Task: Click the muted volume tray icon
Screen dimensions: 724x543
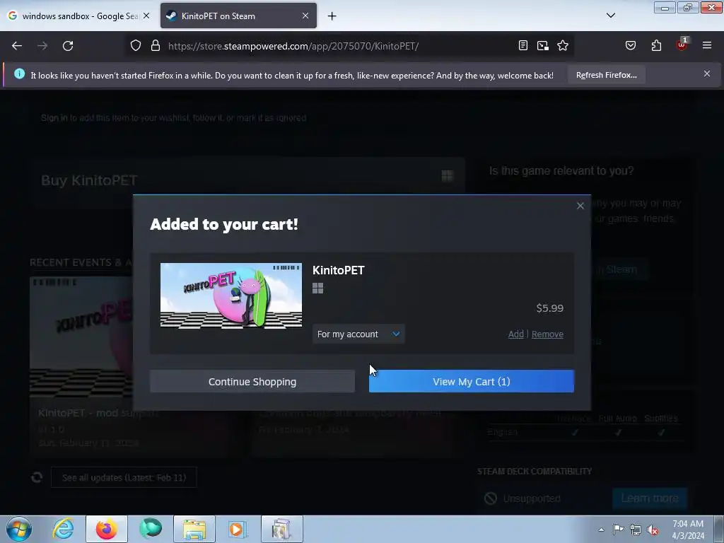Action: click(x=653, y=530)
